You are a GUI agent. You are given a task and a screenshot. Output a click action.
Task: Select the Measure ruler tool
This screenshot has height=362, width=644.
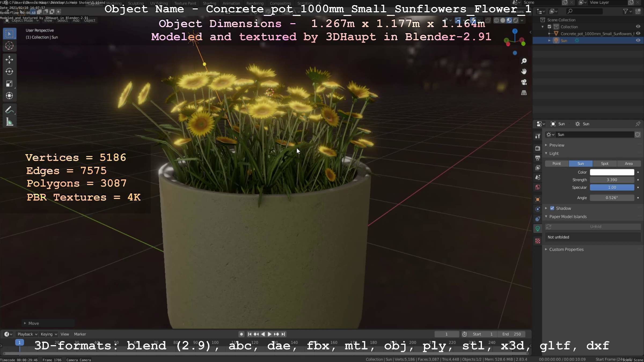point(9,122)
